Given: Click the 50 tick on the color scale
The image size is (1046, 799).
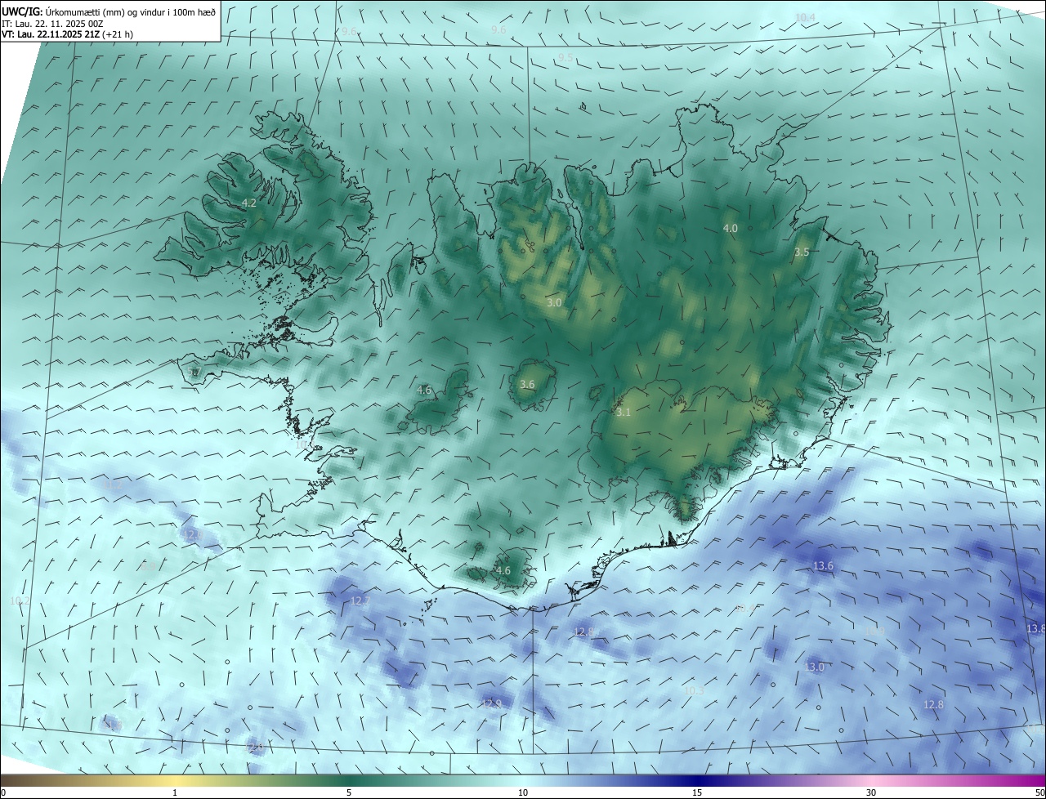Looking at the screenshot, I should (x=1039, y=792).
